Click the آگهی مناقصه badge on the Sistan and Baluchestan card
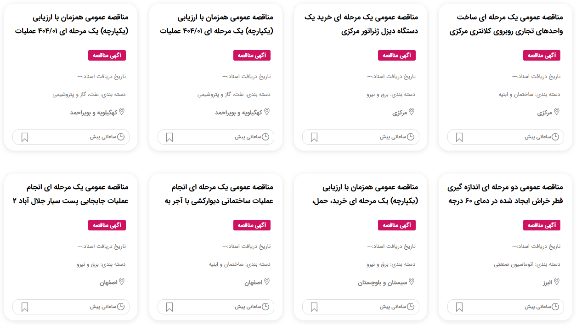Viewport: 576px width, 325px height. 396,225
